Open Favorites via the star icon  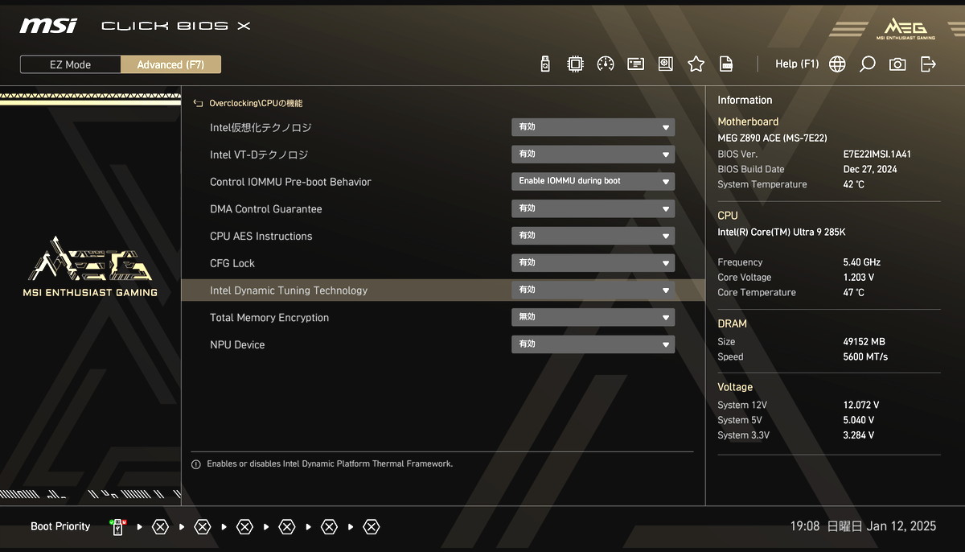click(x=696, y=64)
